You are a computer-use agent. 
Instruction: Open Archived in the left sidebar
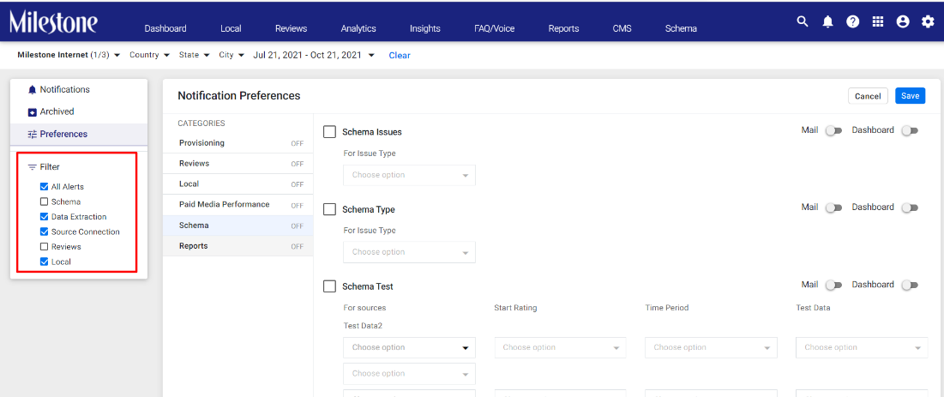coord(79,111)
